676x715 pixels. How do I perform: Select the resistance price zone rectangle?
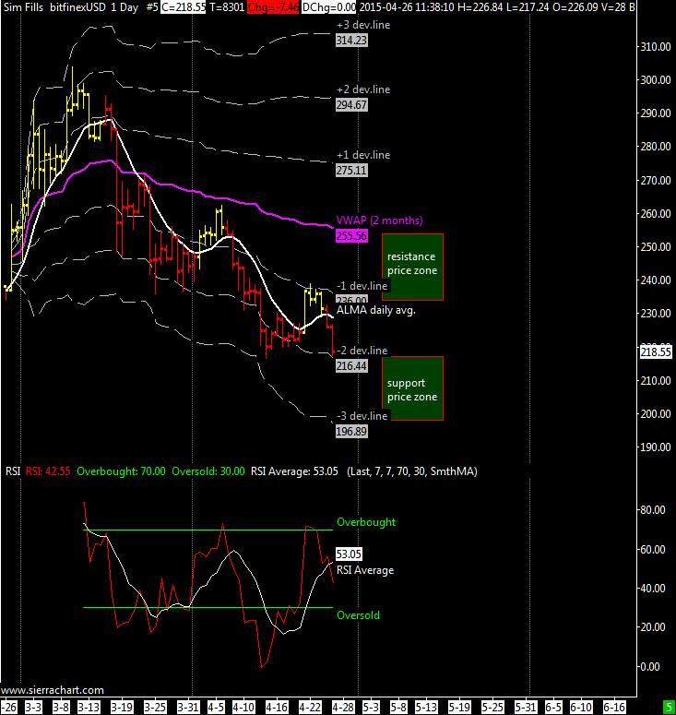[x=412, y=267]
